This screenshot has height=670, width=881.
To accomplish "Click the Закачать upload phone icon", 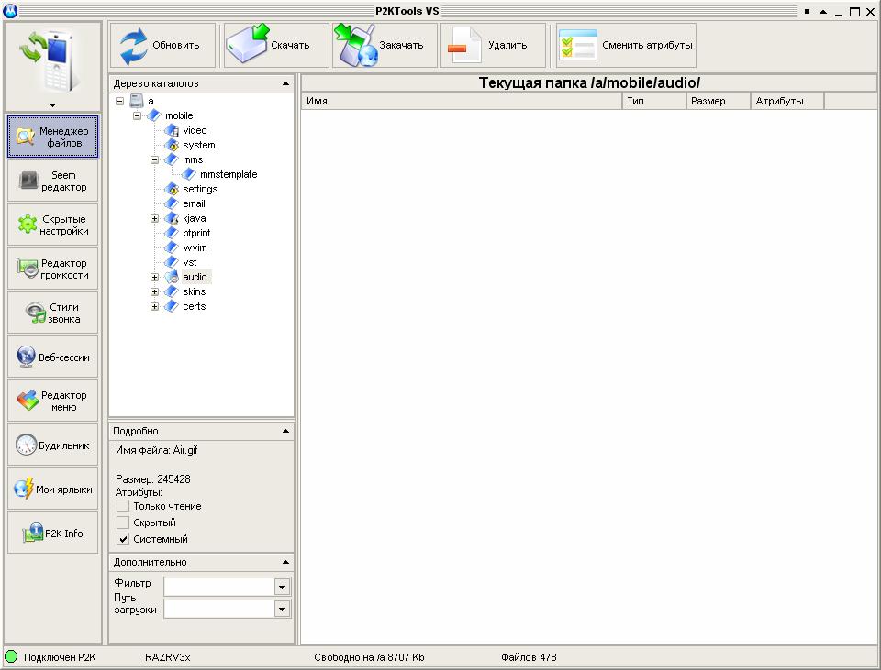I will coord(356,46).
